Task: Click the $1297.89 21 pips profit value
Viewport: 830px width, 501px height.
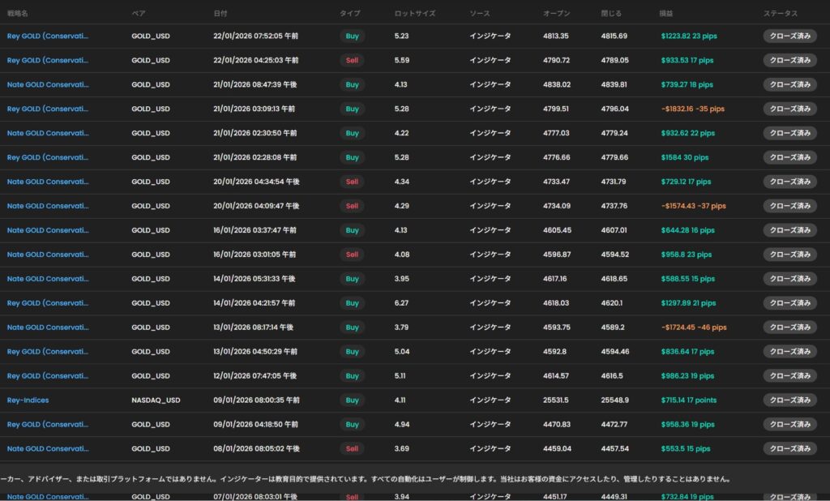Action: point(688,303)
